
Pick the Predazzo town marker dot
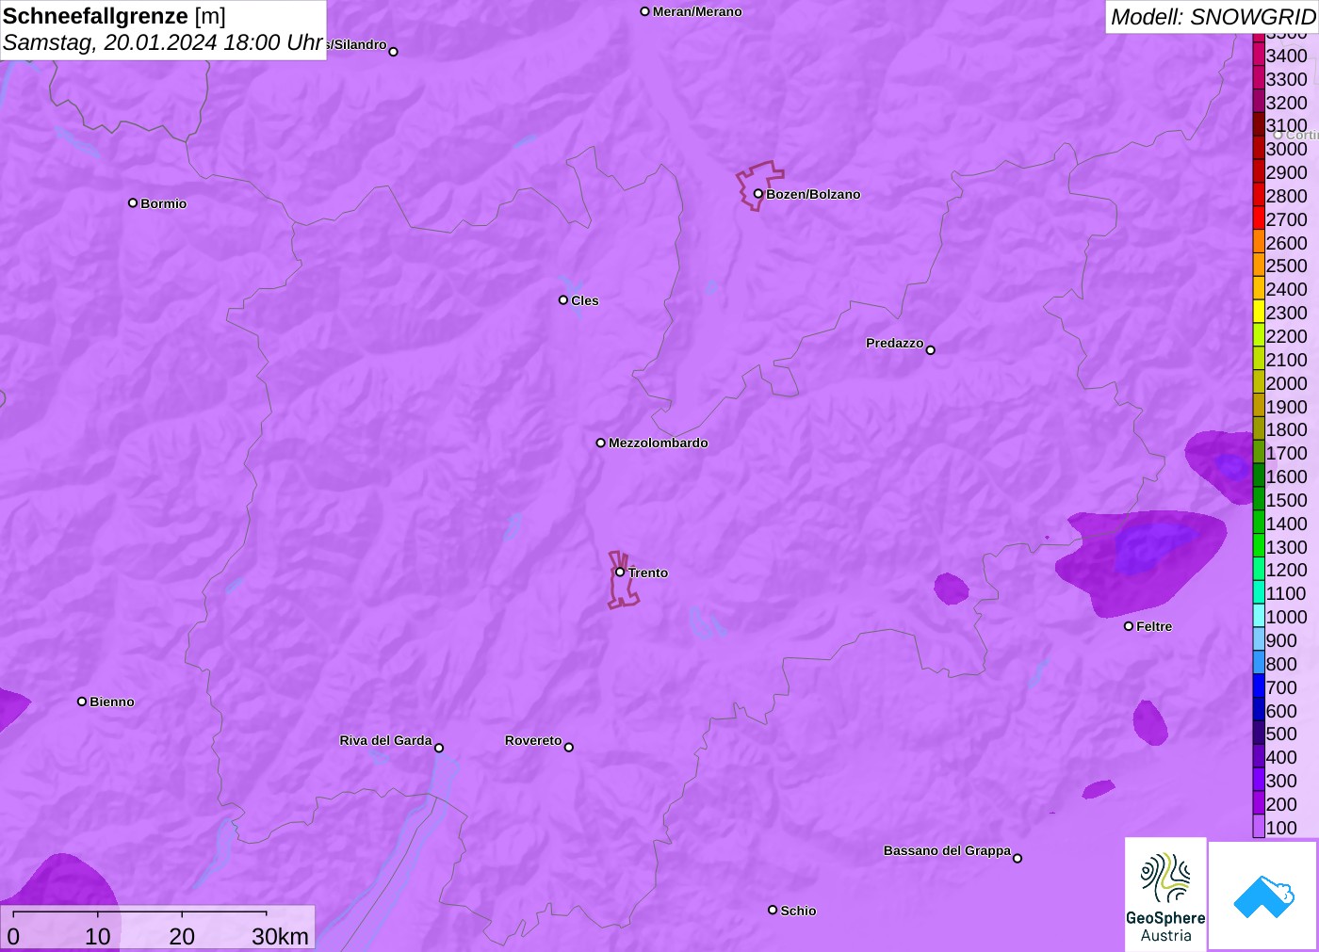931,350
